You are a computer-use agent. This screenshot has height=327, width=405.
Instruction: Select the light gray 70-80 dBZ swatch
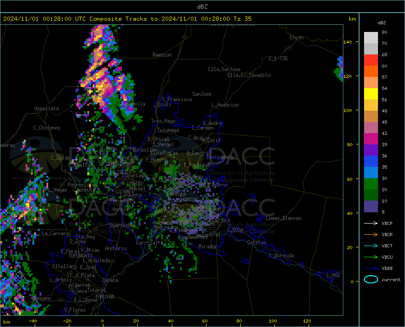pos(371,37)
